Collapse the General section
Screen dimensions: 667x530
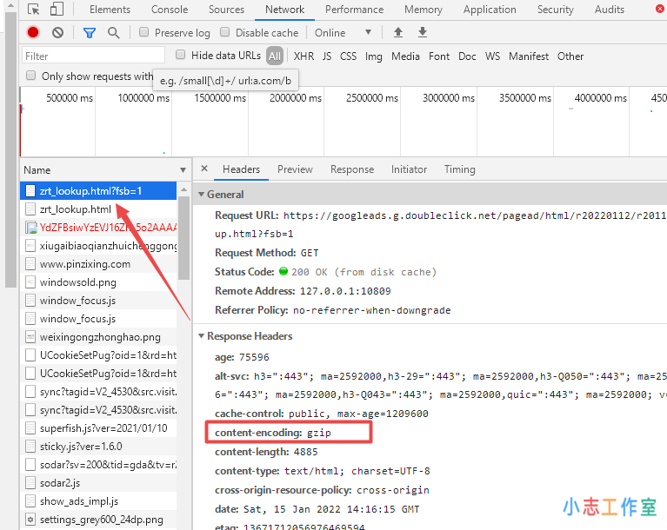203,195
